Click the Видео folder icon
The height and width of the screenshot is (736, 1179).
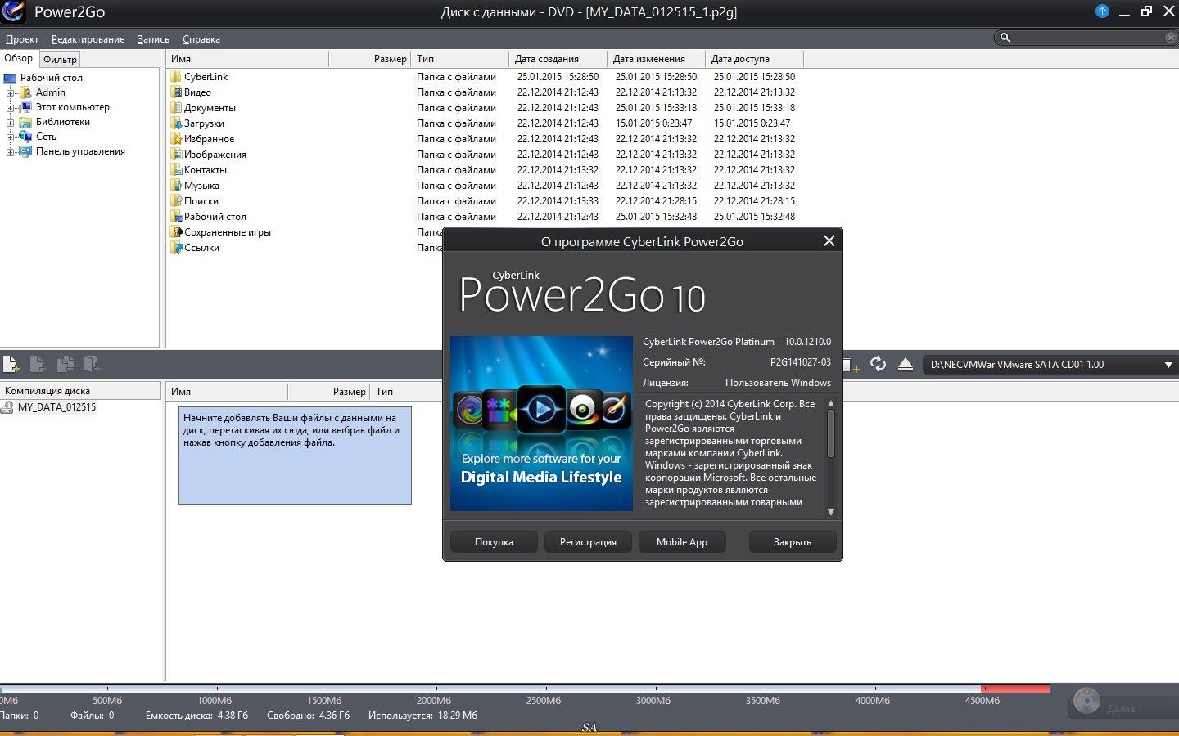point(175,92)
